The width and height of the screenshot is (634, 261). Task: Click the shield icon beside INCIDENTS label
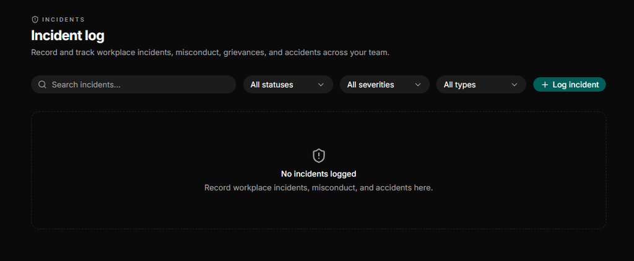click(35, 19)
